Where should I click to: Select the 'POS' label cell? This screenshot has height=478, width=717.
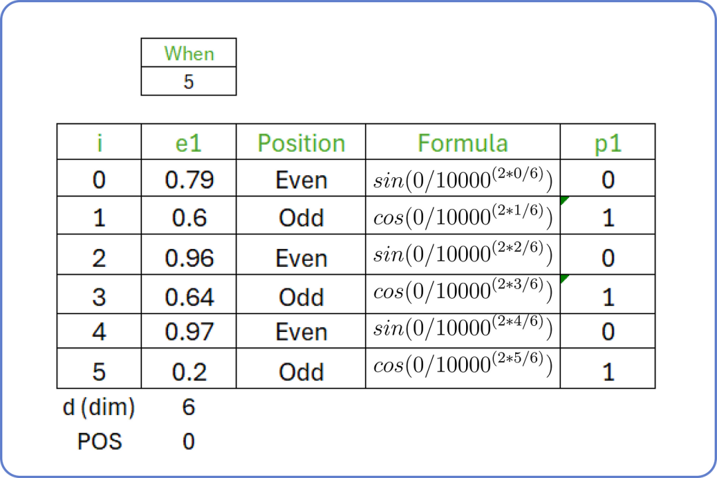coord(99,441)
